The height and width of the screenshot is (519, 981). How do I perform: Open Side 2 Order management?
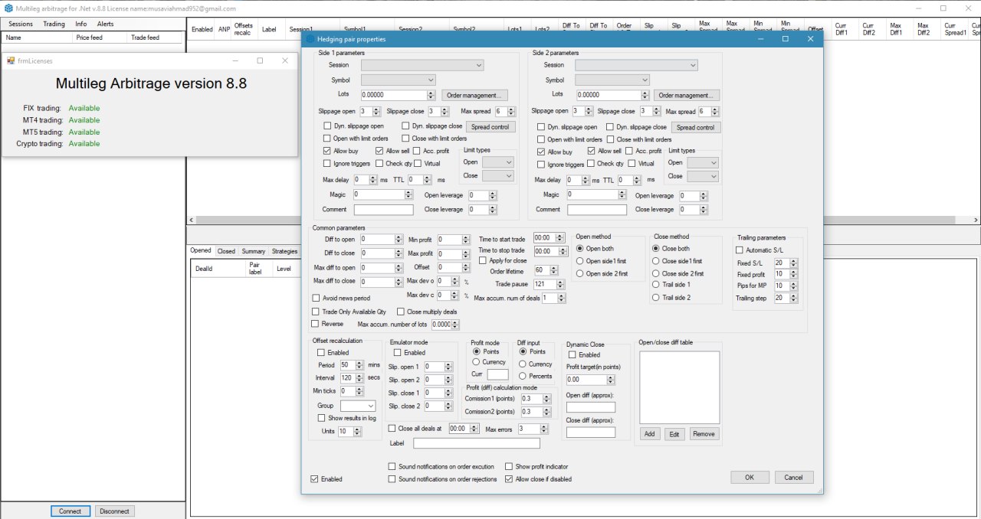pos(687,95)
